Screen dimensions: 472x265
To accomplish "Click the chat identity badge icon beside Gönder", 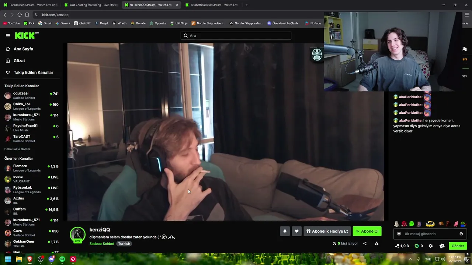I will 442,246.
